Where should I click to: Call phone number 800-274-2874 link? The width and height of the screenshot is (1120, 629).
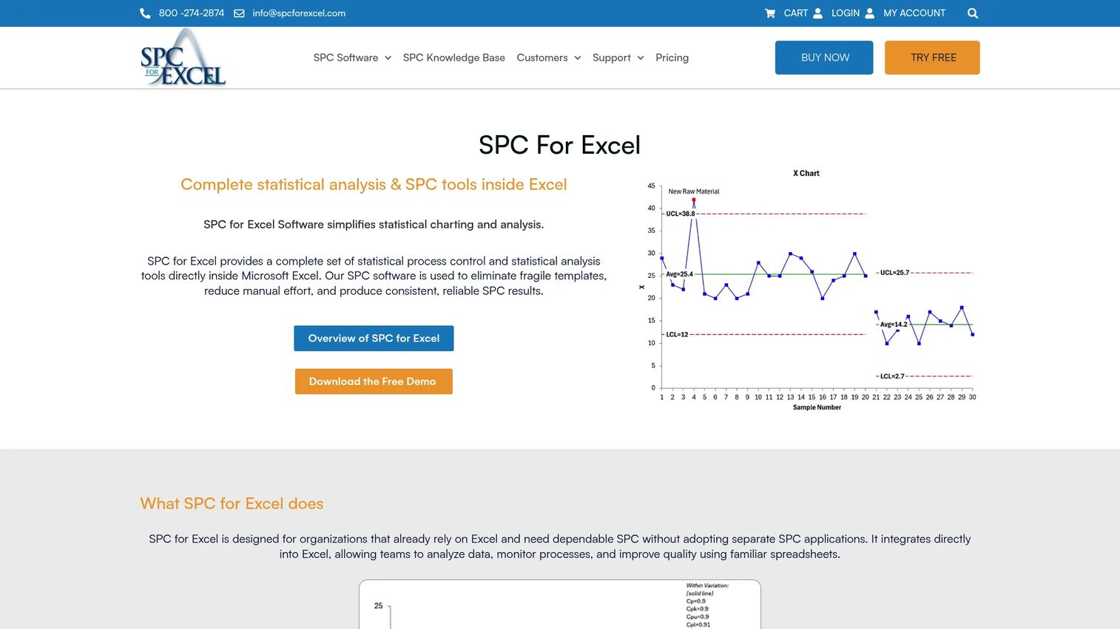(191, 13)
